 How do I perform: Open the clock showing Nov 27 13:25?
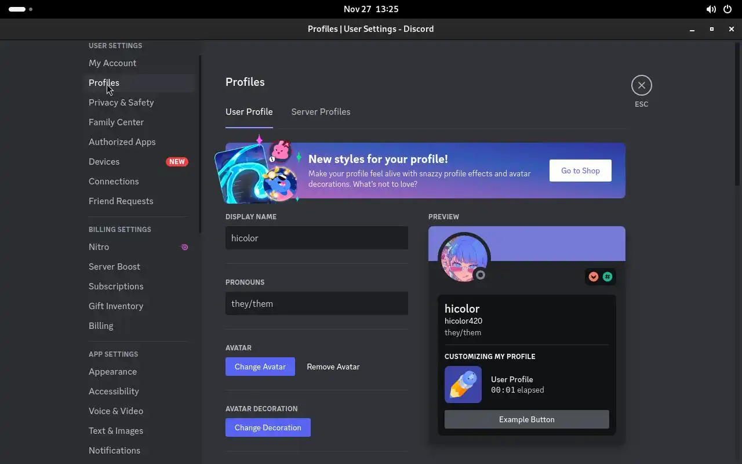point(371,9)
